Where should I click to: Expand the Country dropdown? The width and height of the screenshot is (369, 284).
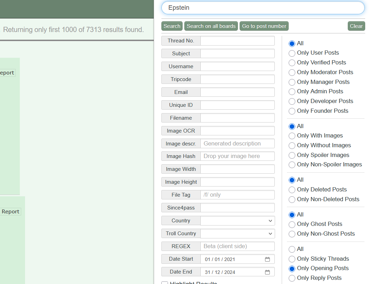[x=238, y=221]
